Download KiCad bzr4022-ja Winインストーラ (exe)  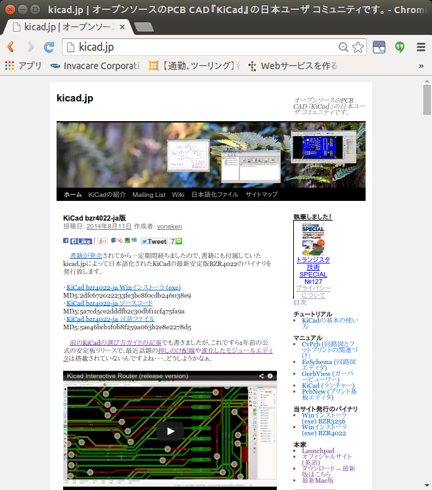click(124, 287)
